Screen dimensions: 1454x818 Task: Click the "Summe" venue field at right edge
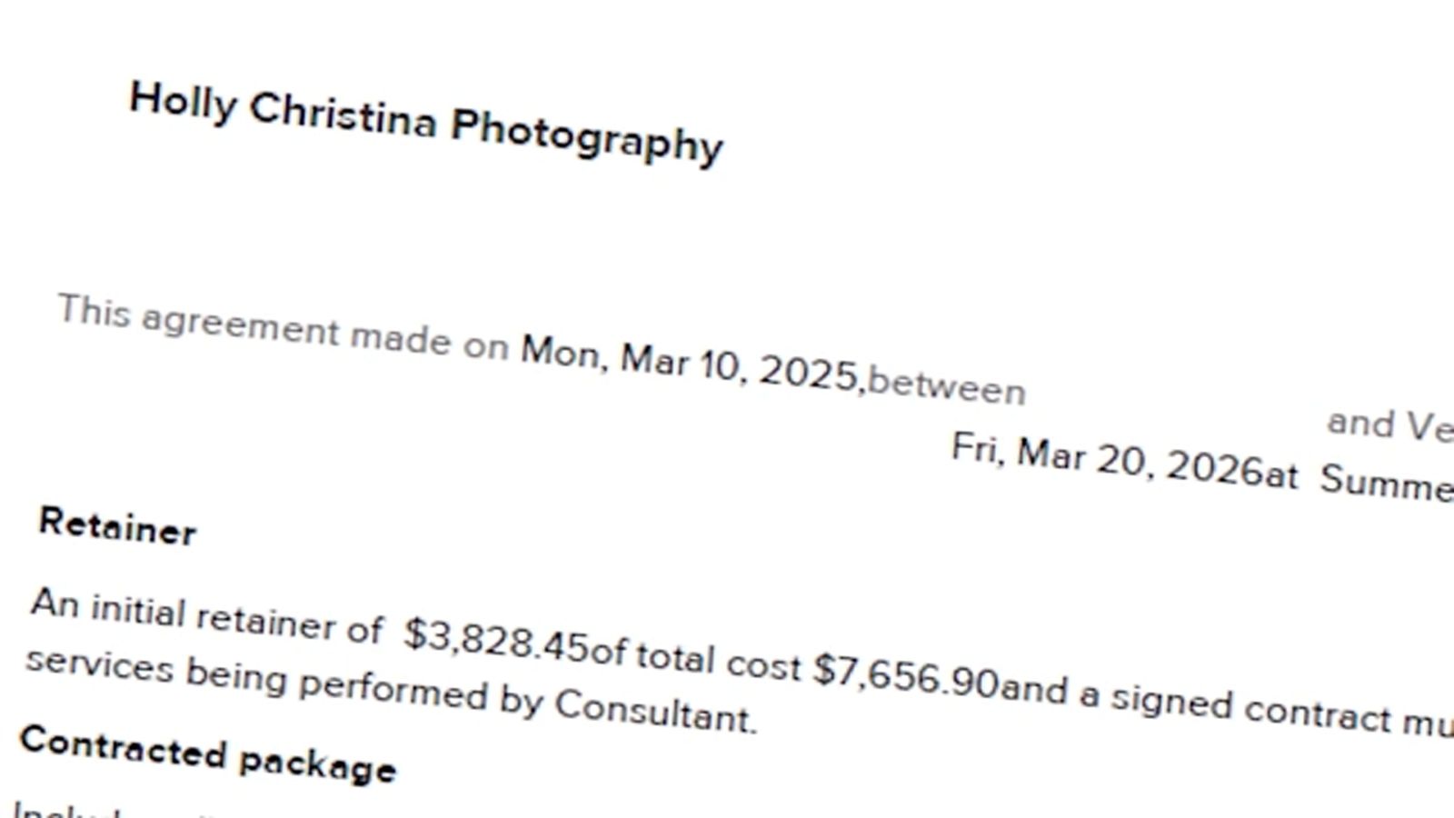click(1386, 483)
